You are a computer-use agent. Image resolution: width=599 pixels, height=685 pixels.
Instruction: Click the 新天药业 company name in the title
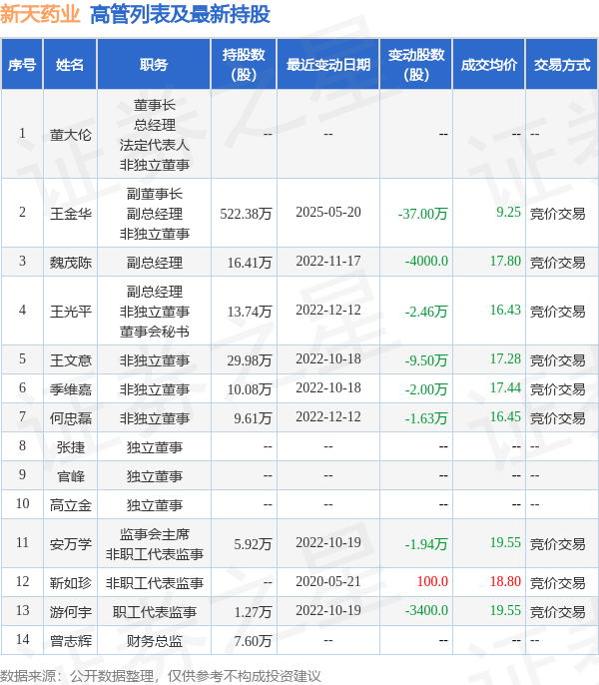[40, 14]
